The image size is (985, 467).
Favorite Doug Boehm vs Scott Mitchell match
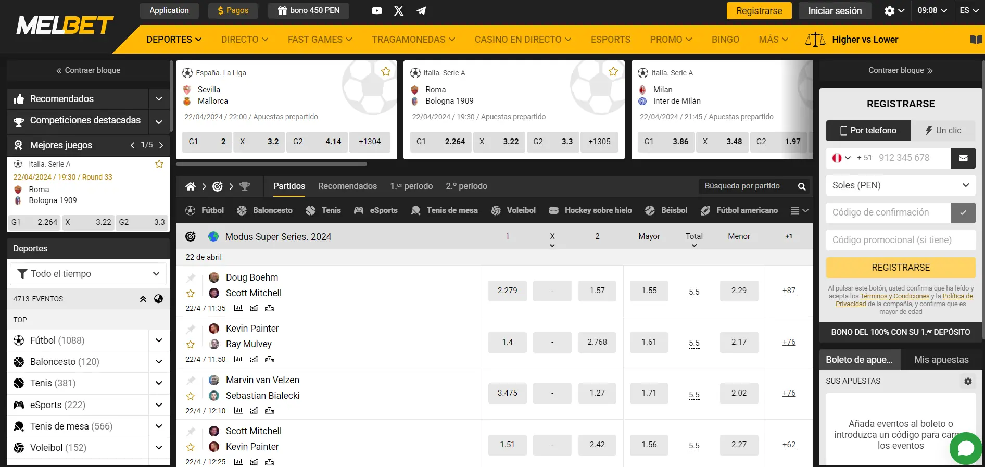click(x=191, y=294)
